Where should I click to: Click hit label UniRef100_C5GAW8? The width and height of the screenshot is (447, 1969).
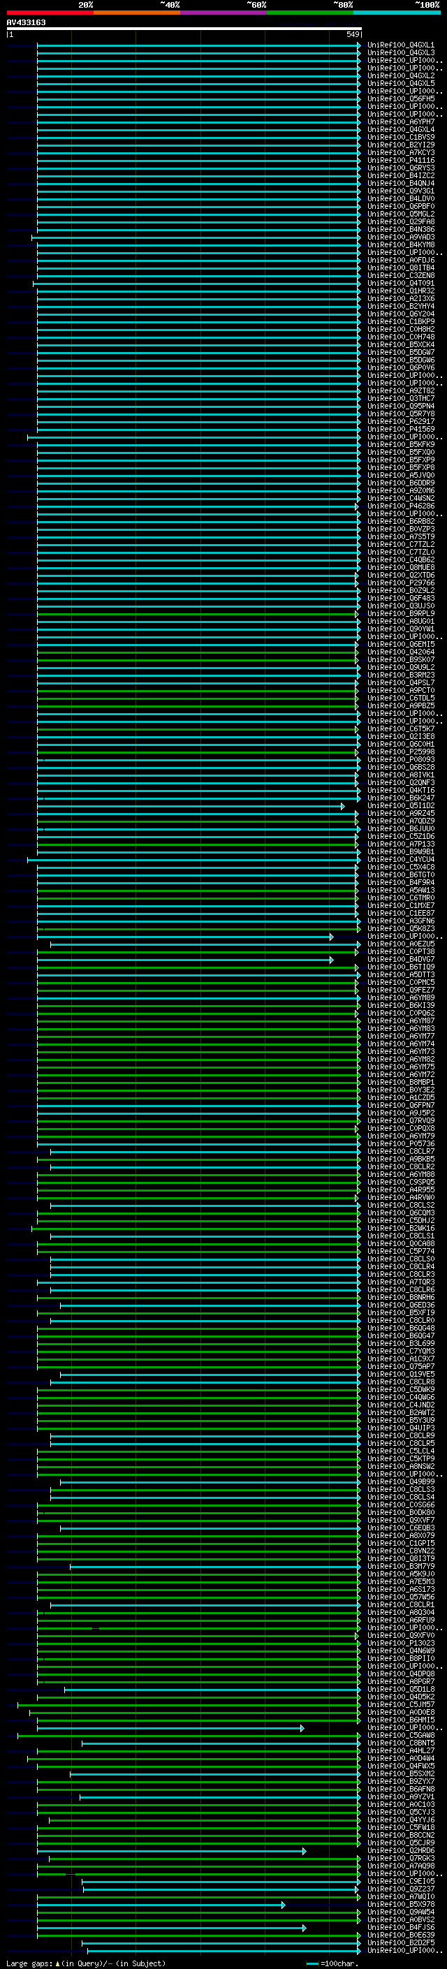[400, 1735]
